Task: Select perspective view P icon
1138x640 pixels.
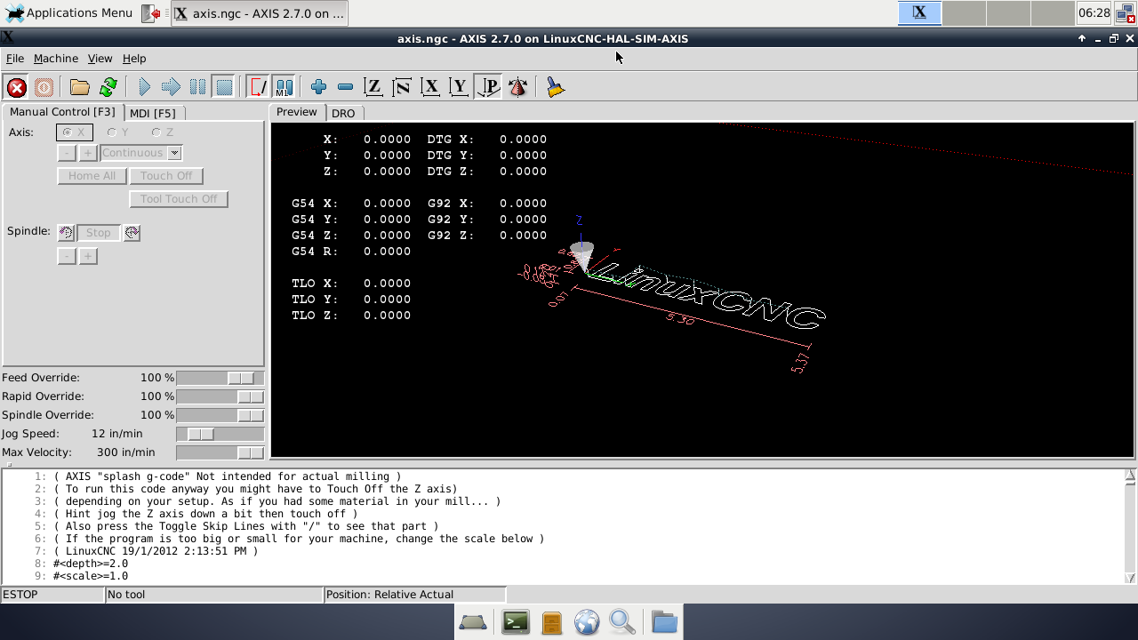Action: (x=488, y=87)
